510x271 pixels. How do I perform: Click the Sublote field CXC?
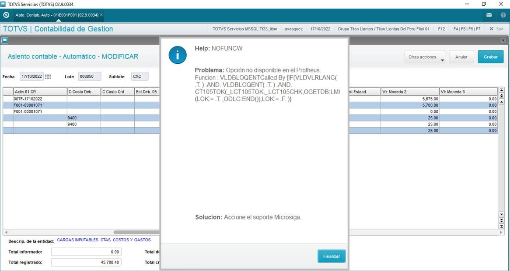coord(140,76)
